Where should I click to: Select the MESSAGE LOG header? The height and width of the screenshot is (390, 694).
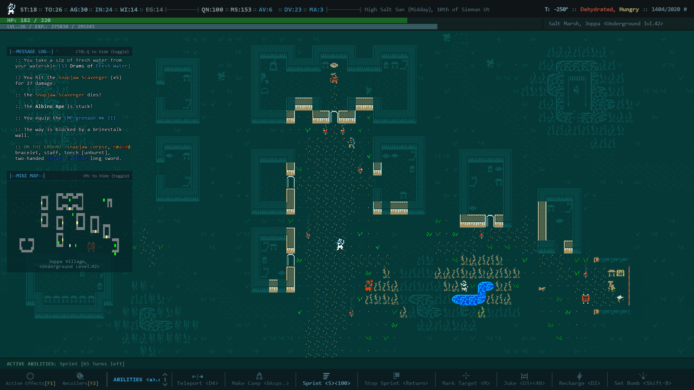31,51
